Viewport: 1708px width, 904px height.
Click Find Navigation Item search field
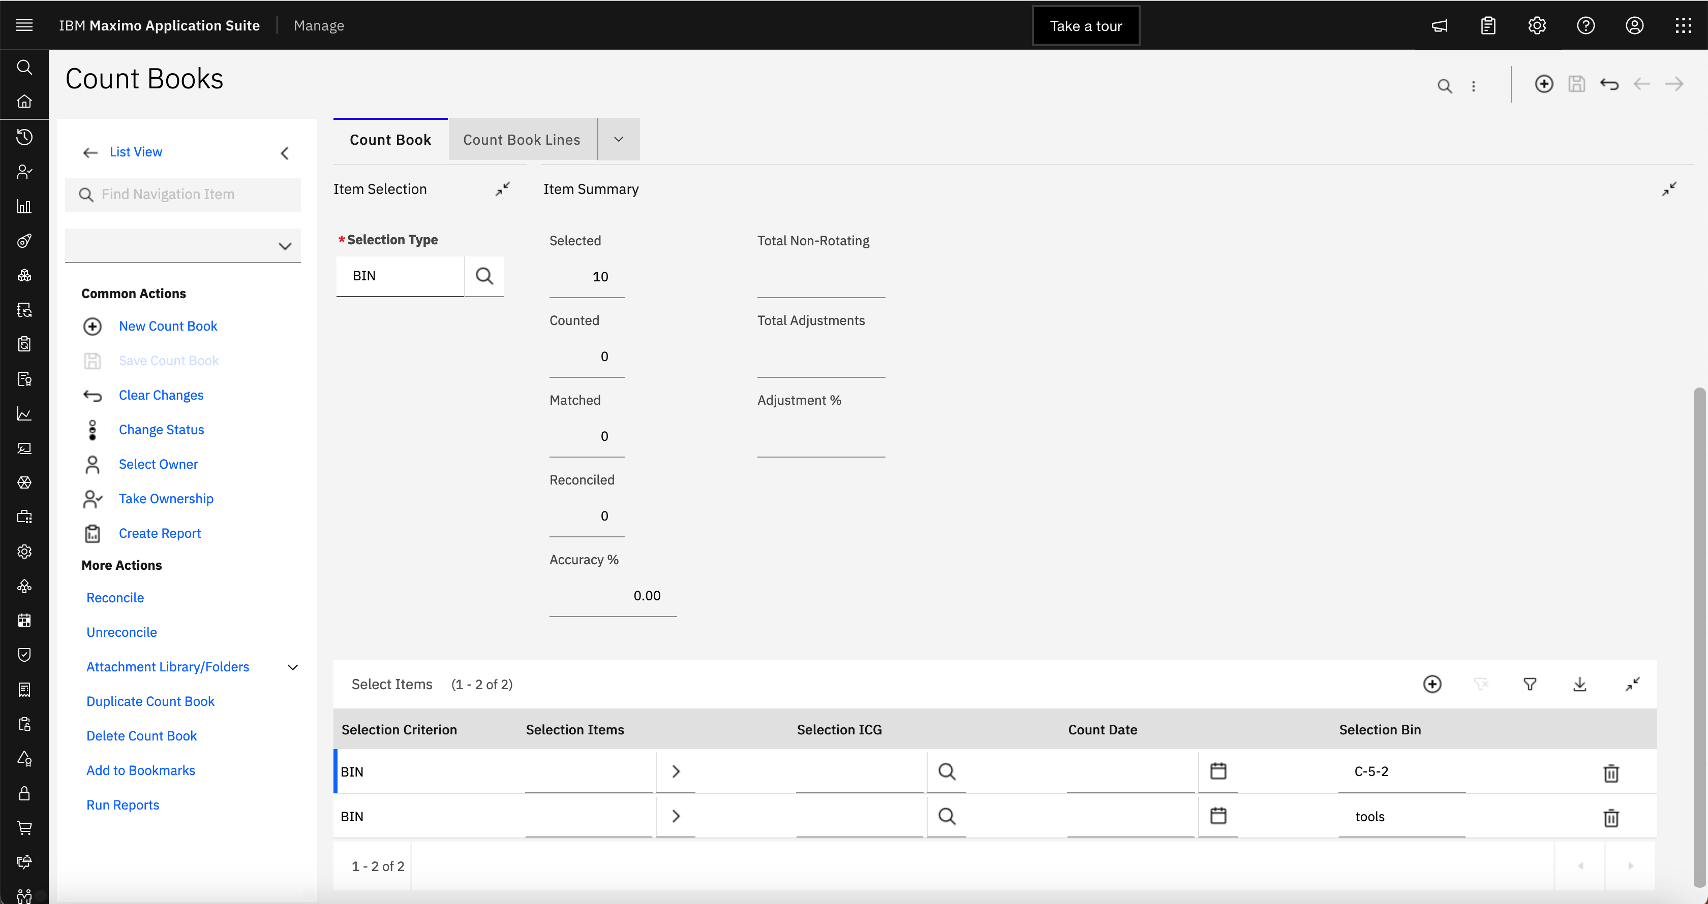(x=183, y=195)
